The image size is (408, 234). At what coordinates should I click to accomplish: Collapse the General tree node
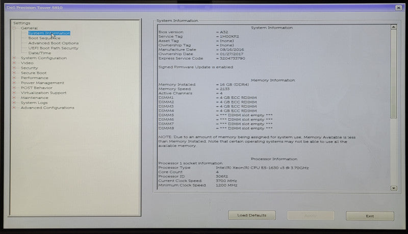click(14, 28)
